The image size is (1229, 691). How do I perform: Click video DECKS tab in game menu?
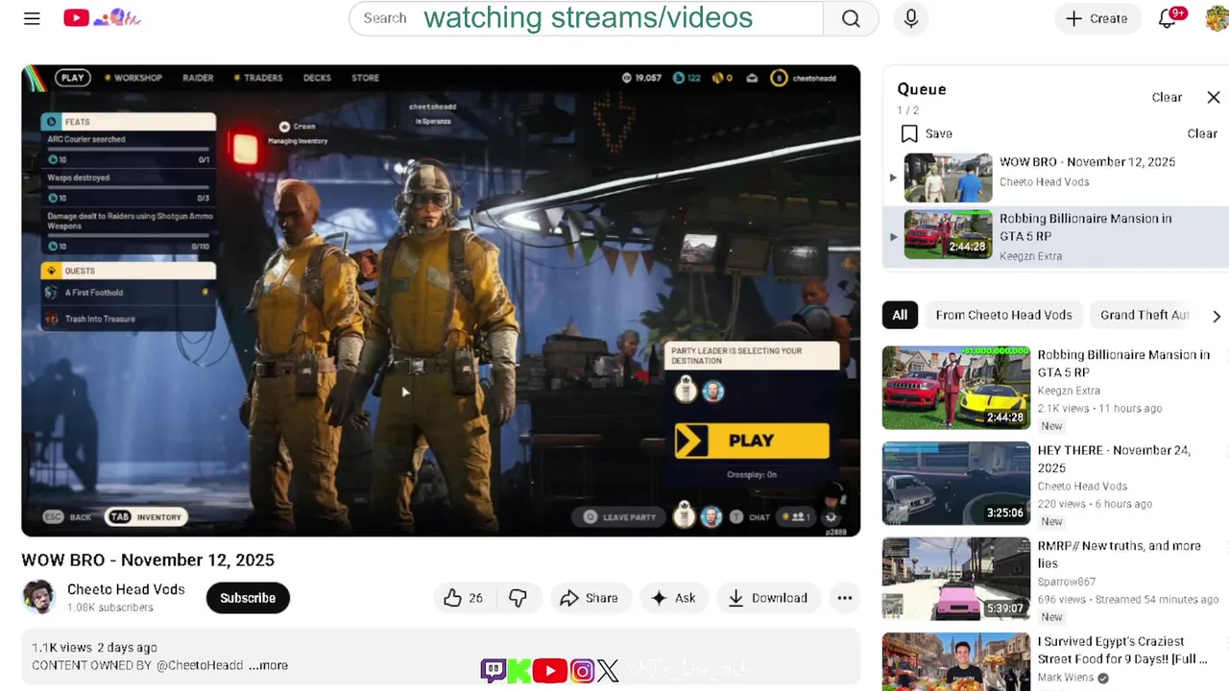(x=317, y=78)
